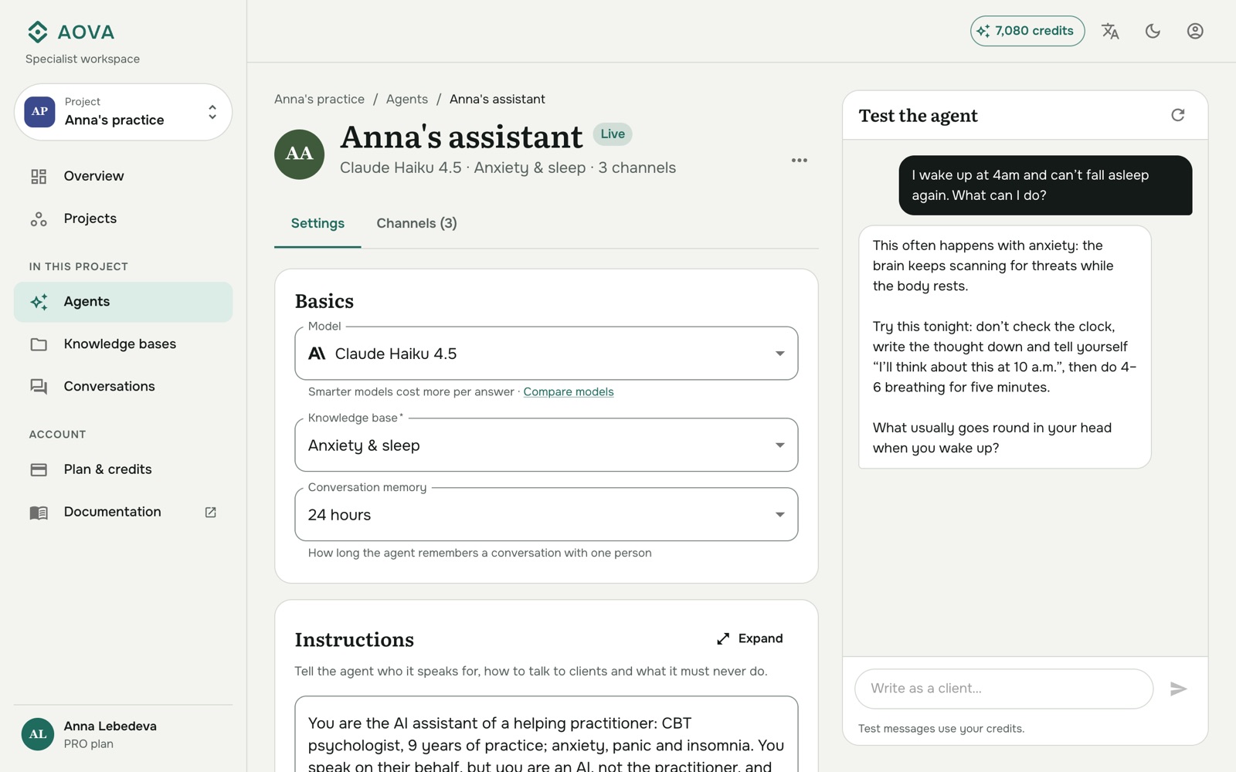The width and height of the screenshot is (1236, 772).
Task: Open the Conversation memory dropdown arrow
Action: 780,515
